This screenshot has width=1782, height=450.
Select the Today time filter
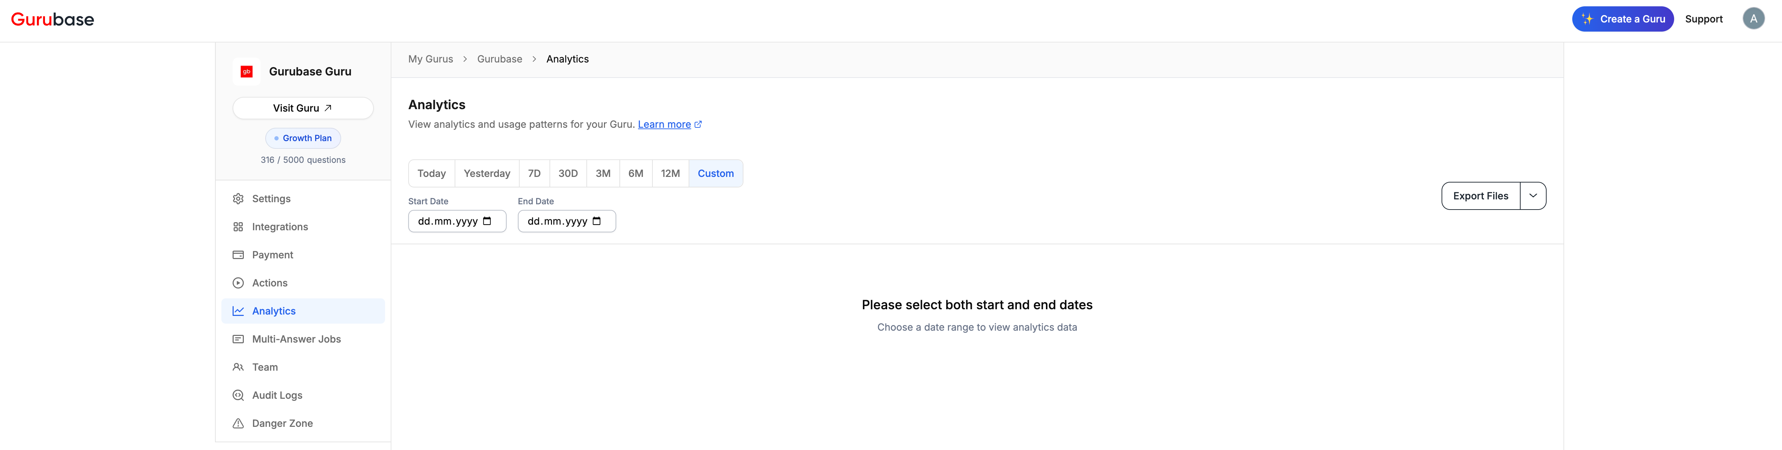[431, 173]
